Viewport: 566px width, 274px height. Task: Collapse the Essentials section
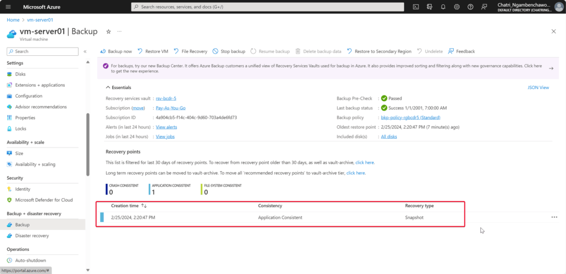tap(118, 88)
